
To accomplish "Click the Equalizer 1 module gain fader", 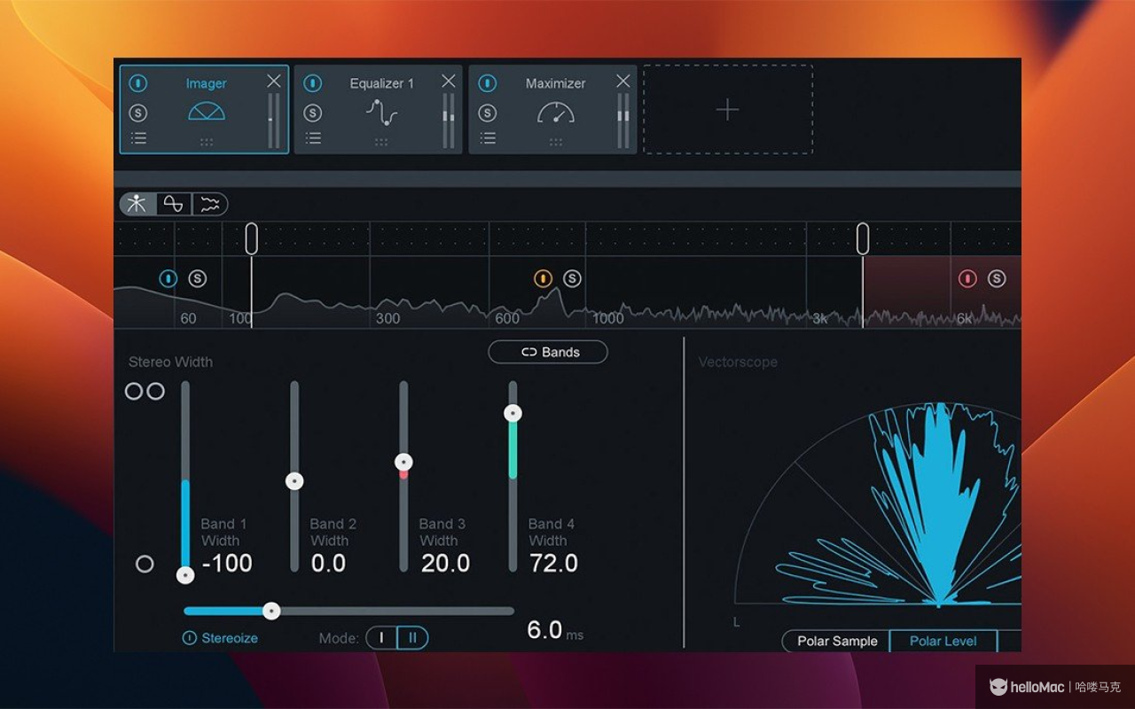I will [x=449, y=121].
